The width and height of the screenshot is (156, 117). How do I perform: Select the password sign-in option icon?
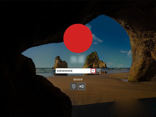[82, 86]
